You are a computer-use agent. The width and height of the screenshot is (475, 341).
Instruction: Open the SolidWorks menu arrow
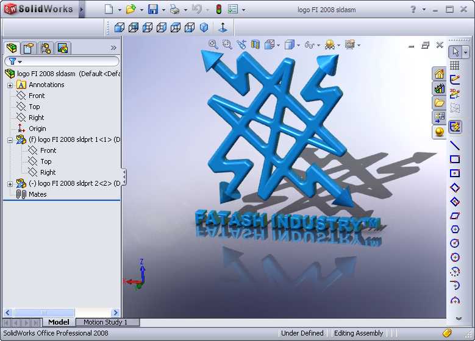(82, 9)
